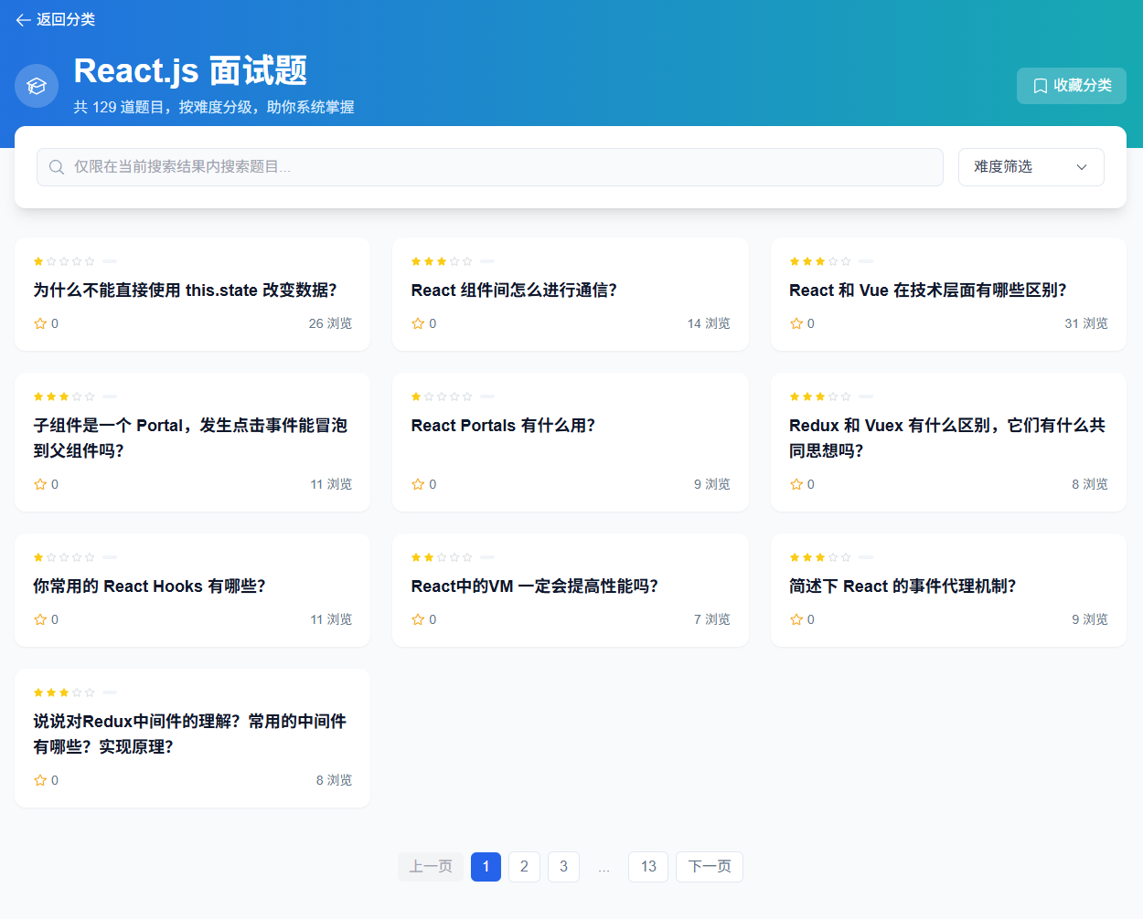Click difficulty stars on 'React 组件间怎么进行通信' card
This screenshot has height=919, width=1143.
442,261
